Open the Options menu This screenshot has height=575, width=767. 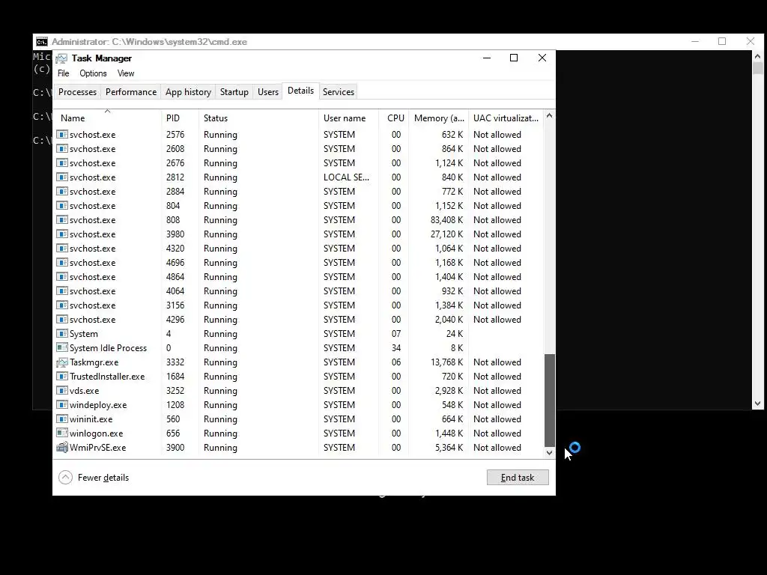(93, 73)
